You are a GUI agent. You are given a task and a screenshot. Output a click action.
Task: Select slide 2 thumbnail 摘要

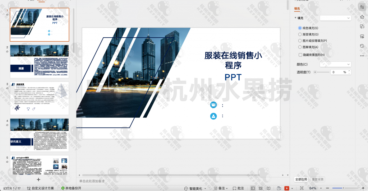40,61
